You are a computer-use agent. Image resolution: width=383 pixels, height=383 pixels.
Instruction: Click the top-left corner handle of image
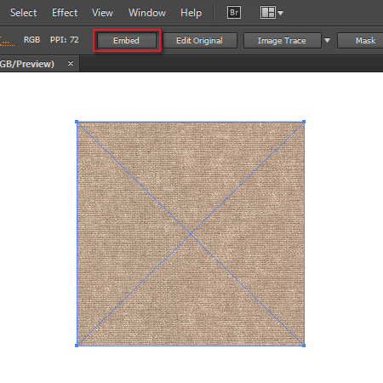tap(77, 122)
